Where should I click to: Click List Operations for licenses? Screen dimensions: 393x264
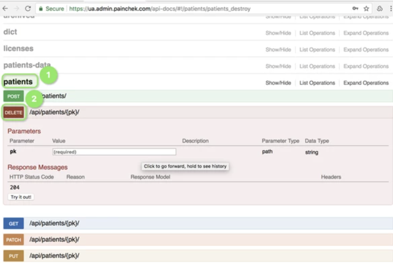click(317, 49)
